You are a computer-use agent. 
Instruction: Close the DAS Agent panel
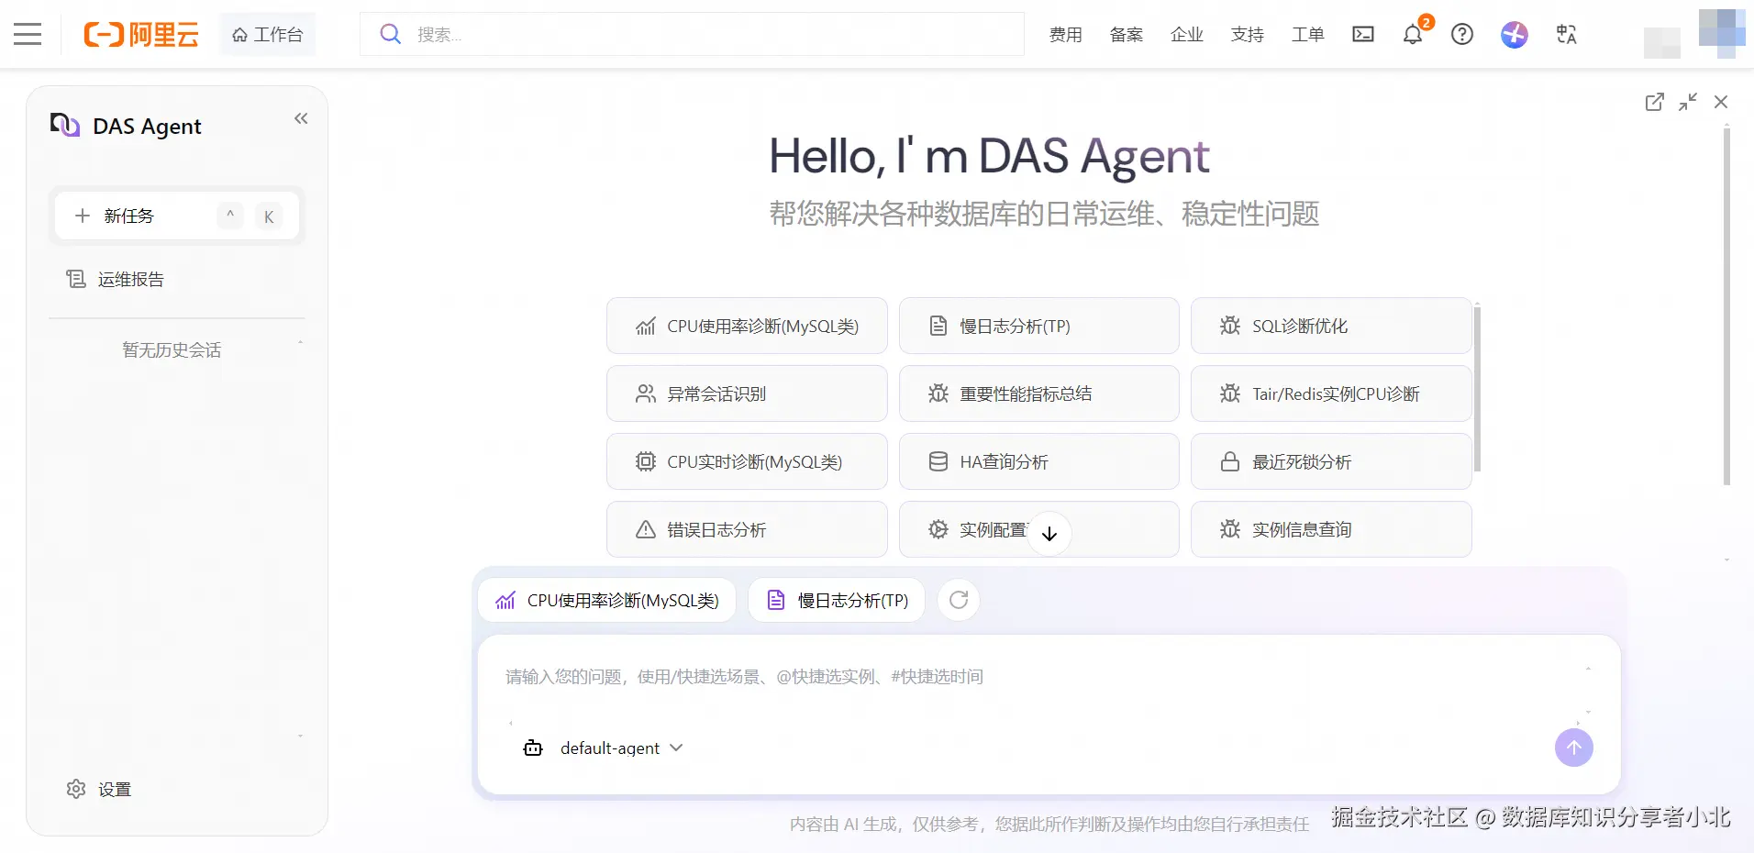pyautogui.click(x=1721, y=102)
